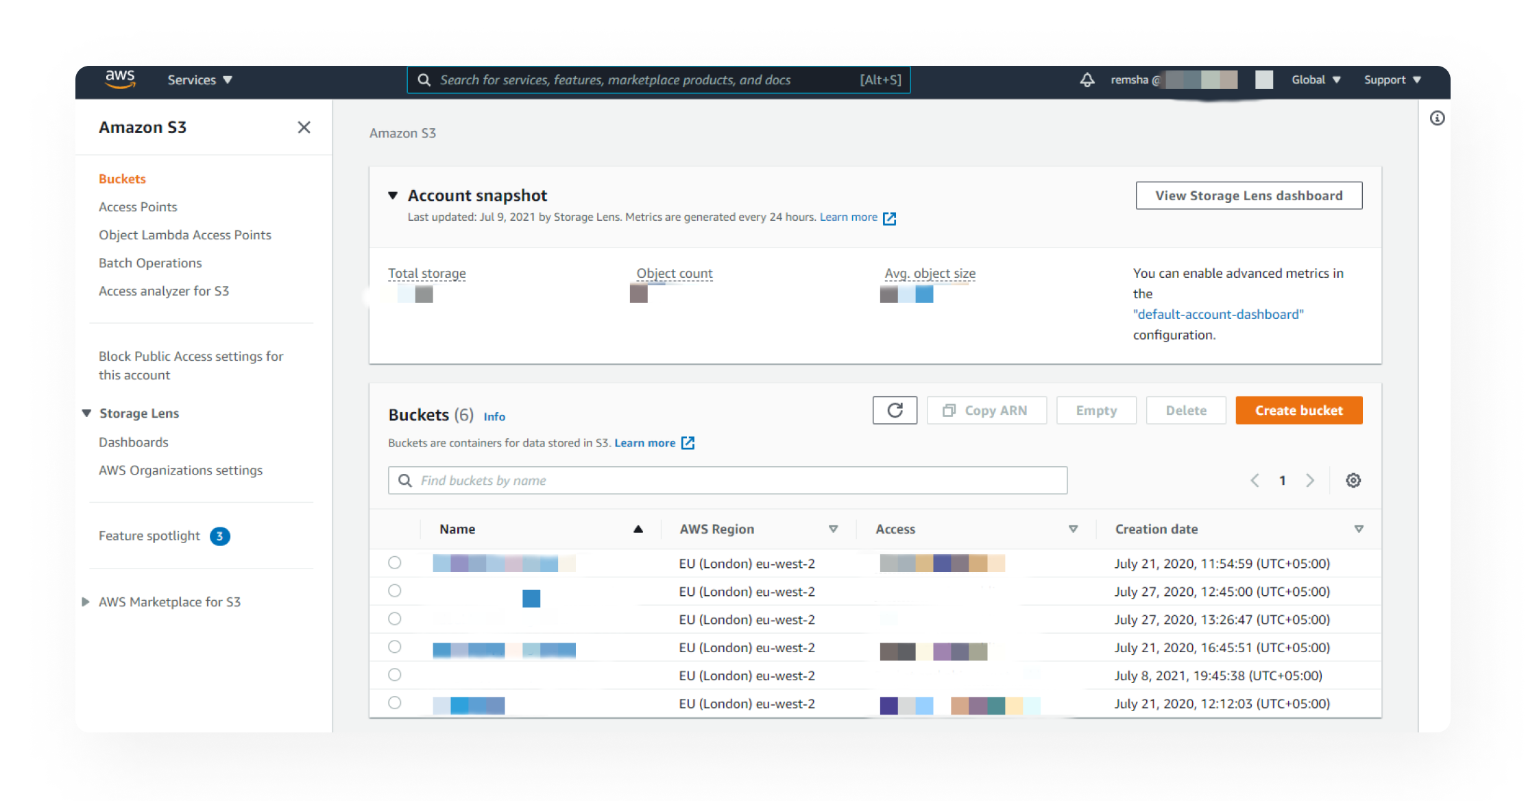Click page number 1 in pagination
This screenshot has width=1526, height=801.
pos(1282,480)
